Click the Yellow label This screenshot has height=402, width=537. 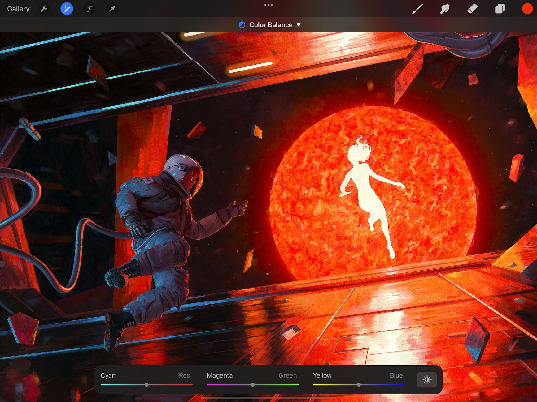(322, 375)
